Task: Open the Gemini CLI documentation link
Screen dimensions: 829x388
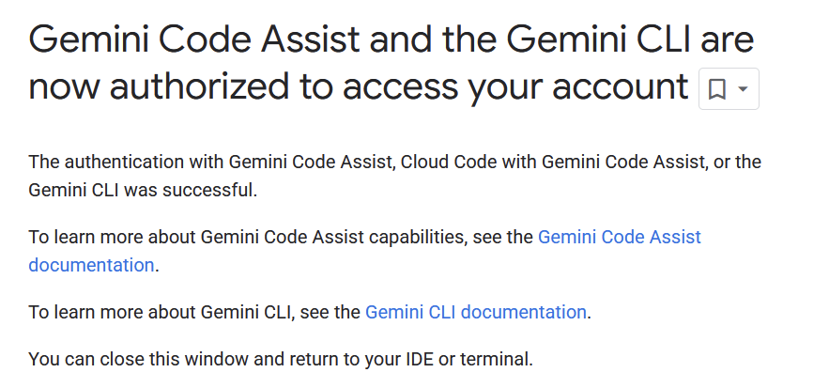Action: [476, 312]
